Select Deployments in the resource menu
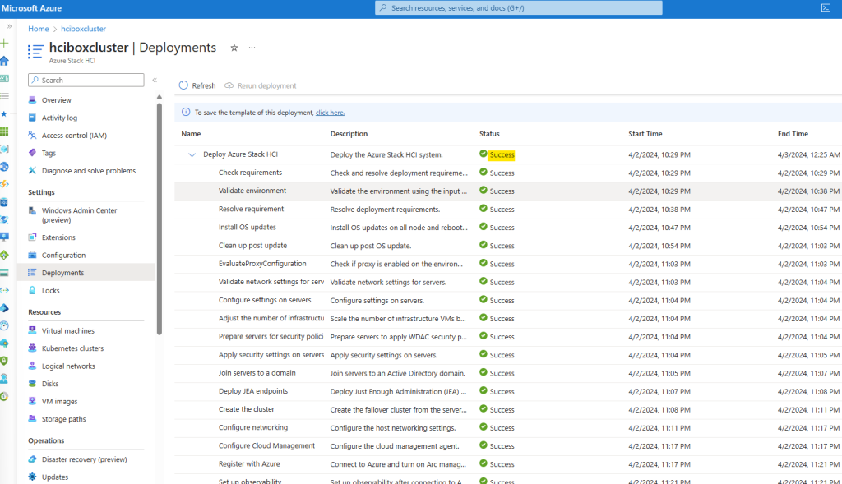The height and width of the screenshot is (484, 842). (86, 273)
